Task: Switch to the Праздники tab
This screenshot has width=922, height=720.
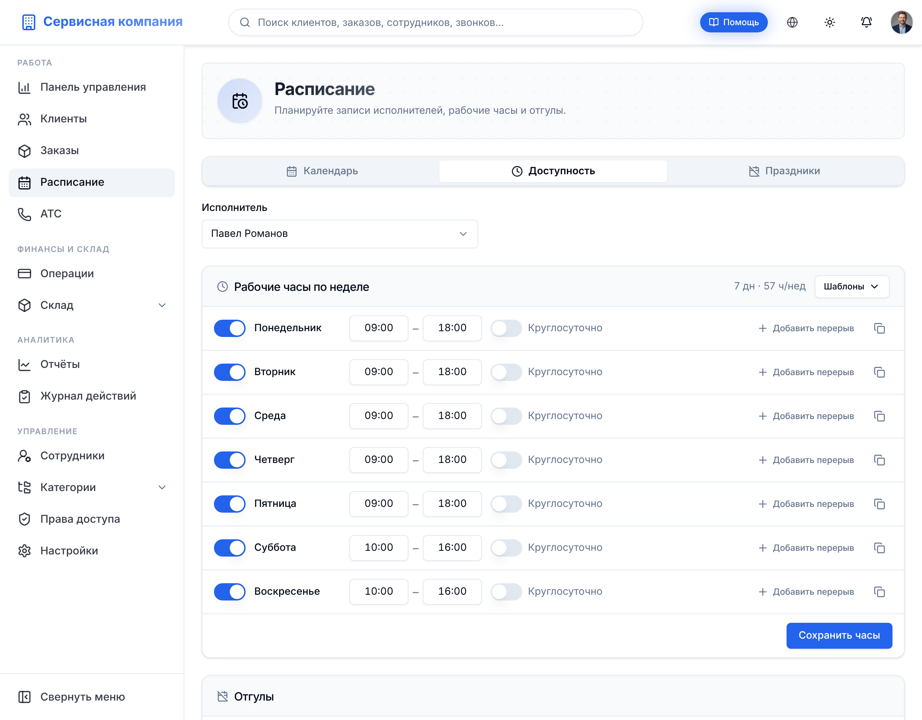Action: tap(784, 171)
